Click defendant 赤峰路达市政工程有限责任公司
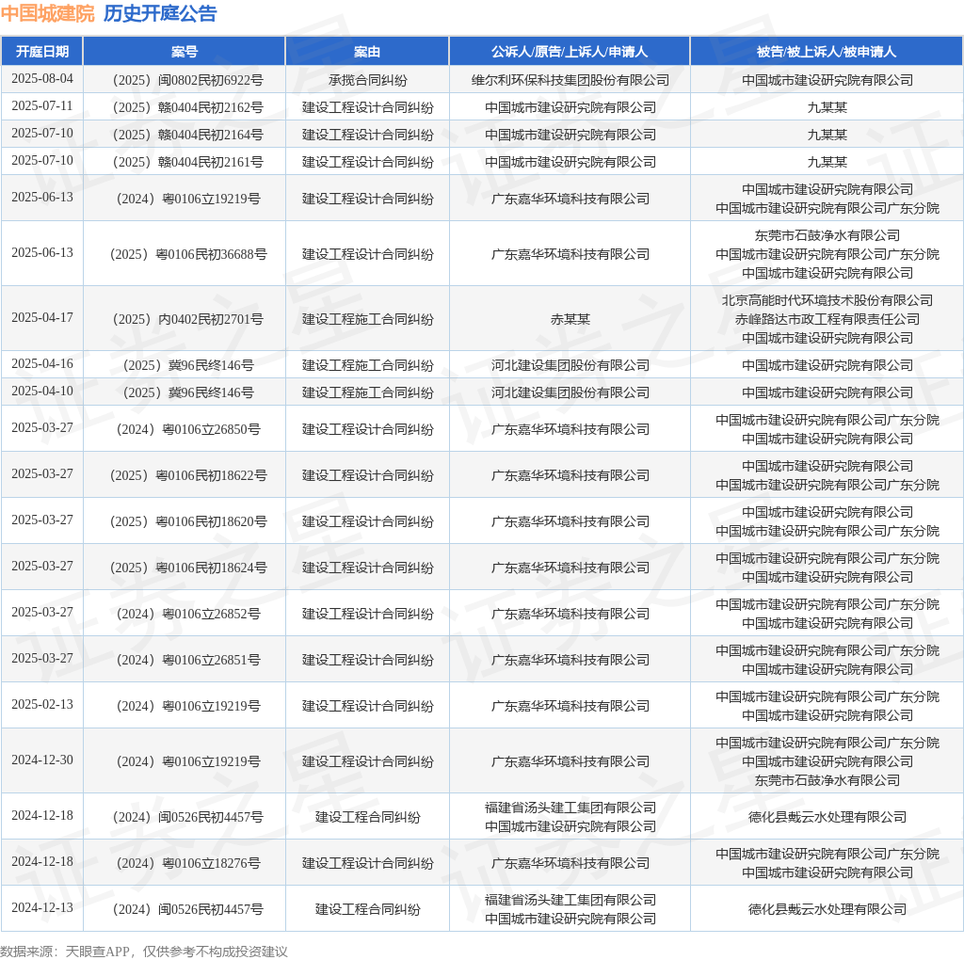Viewport: 964px width, 960px height. pos(827,319)
